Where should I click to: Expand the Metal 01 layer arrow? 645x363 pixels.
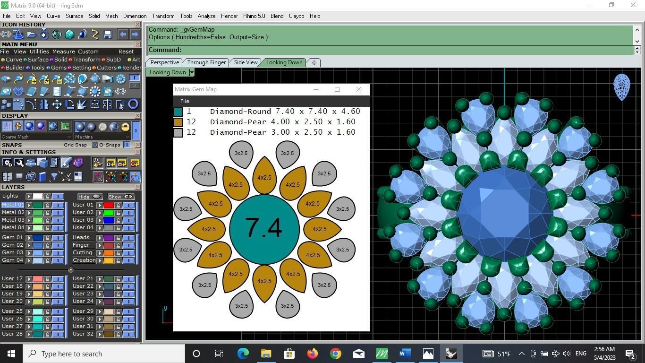[29, 205]
